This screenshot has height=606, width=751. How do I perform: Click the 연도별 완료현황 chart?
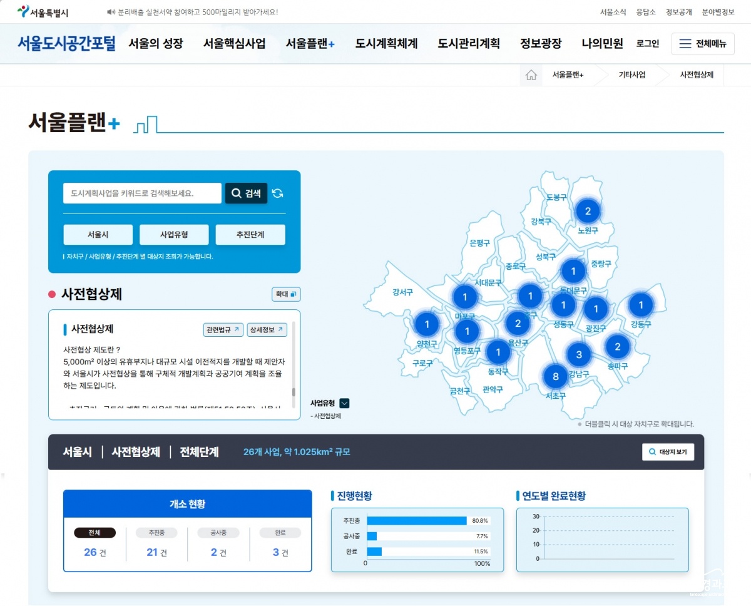point(602,539)
